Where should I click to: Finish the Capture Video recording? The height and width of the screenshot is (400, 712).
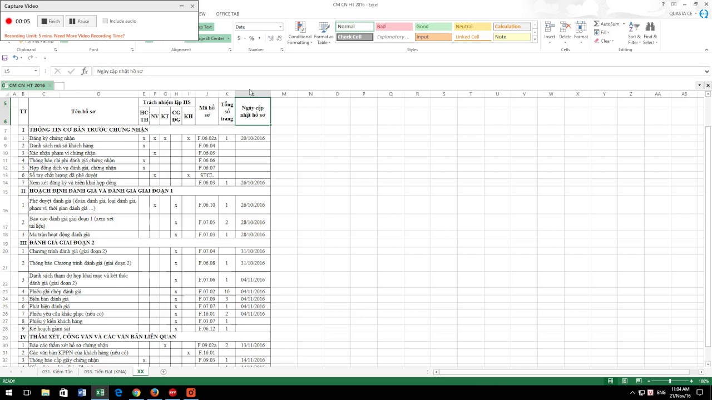(x=51, y=21)
